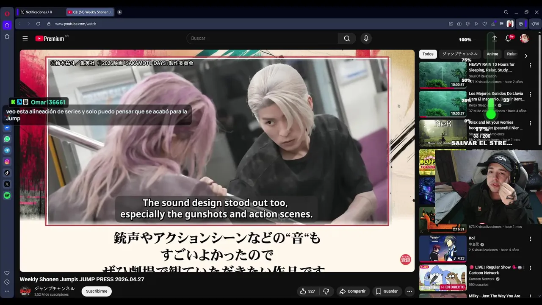Open WhatsApp from the Opera sidebar

tap(7, 139)
